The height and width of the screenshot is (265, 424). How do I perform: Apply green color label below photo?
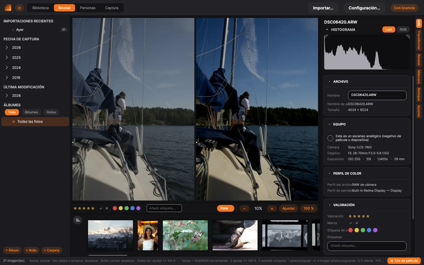[x=127, y=208]
